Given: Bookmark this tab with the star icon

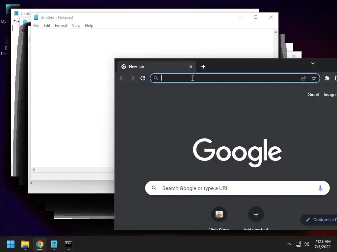Looking at the screenshot, I should tap(314, 78).
